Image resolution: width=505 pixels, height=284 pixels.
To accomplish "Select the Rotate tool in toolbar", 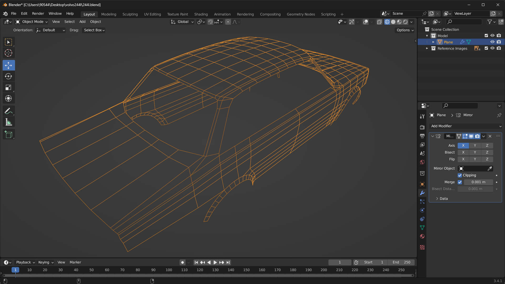I will (8, 76).
